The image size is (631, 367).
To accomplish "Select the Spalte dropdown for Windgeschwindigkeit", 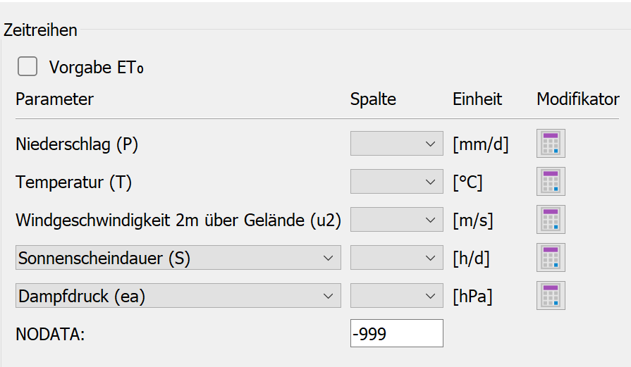I will coord(396,220).
